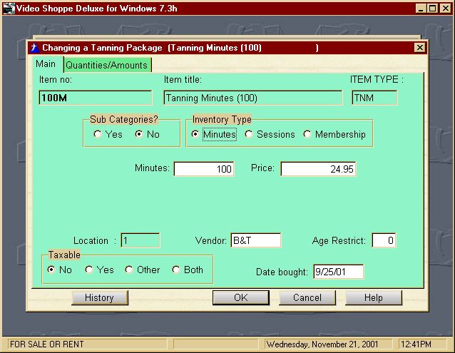
Task: Set Inventory Type to Membership
Action: click(307, 134)
